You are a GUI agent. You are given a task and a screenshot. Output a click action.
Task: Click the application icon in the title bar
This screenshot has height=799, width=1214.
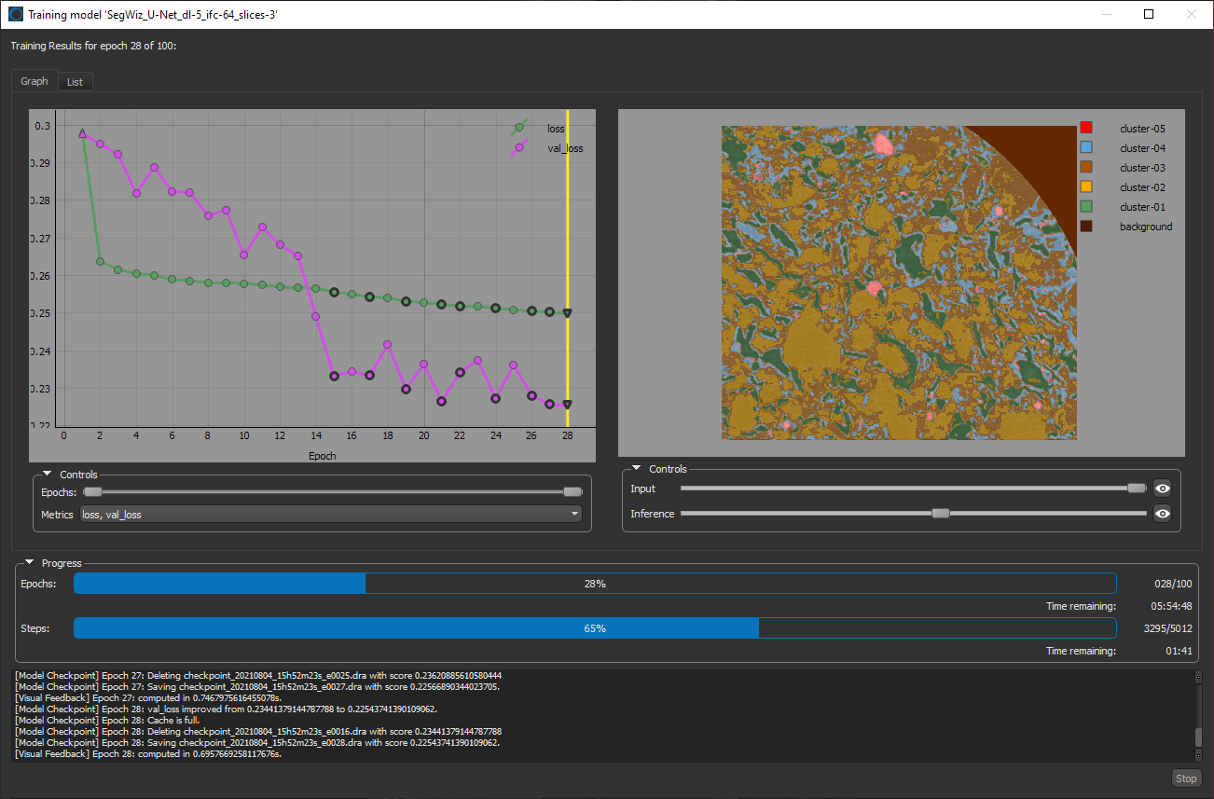[13, 14]
